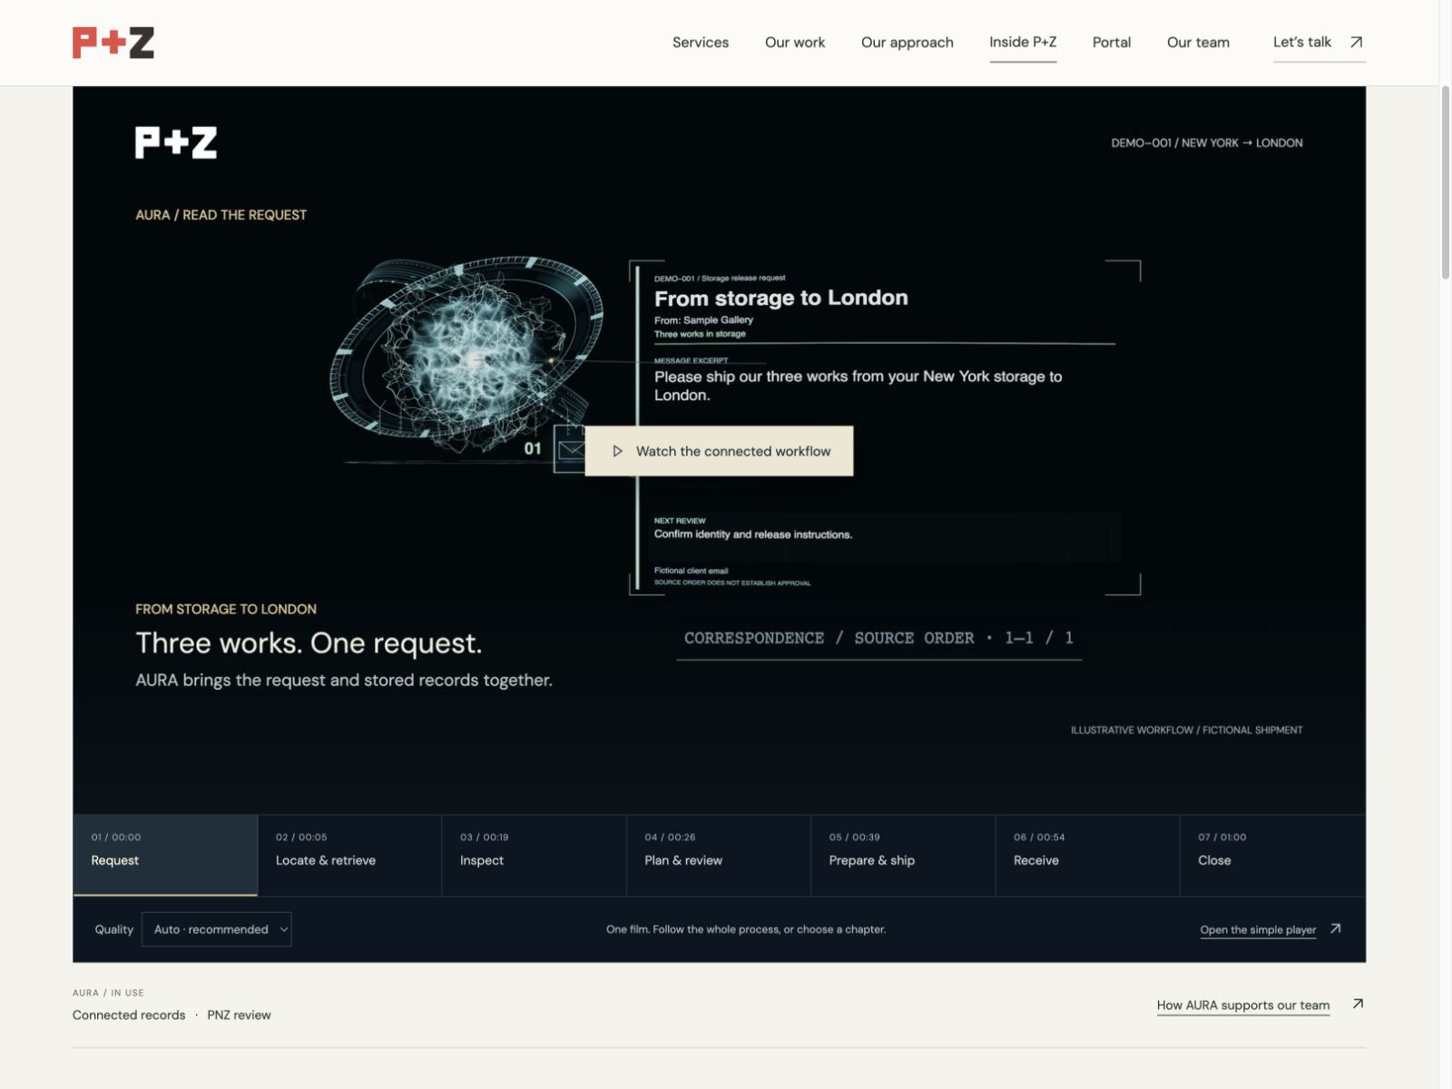This screenshot has height=1089, width=1452.
Task: Navigate to Our team
Action: (1198, 42)
